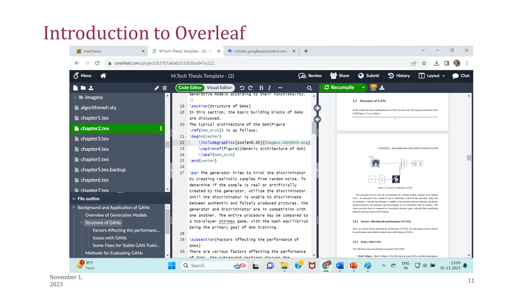Click the Windows Start button

pyautogui.click(x=172, y=266)
